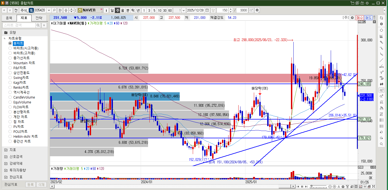Select the text T+ tool
This screenshot has width=388, height=190.
coord(381,72)
